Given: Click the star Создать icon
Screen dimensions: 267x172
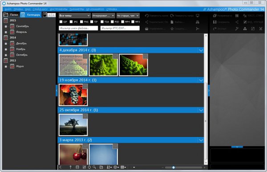Looking at the screenshot, I should click(x=172, y=29).
